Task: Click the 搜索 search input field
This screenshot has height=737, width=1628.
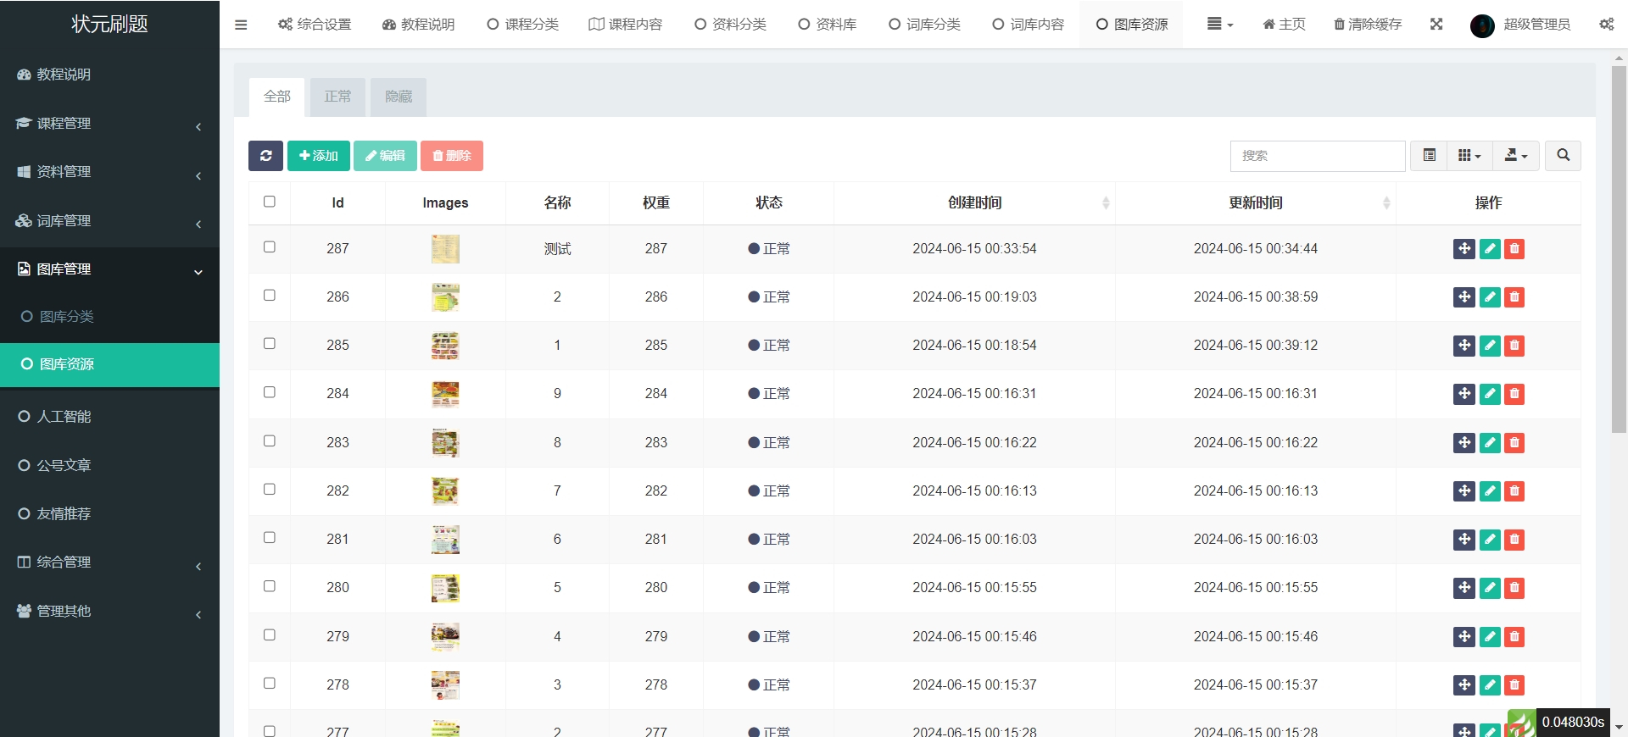Action: tap(1318, 156)
